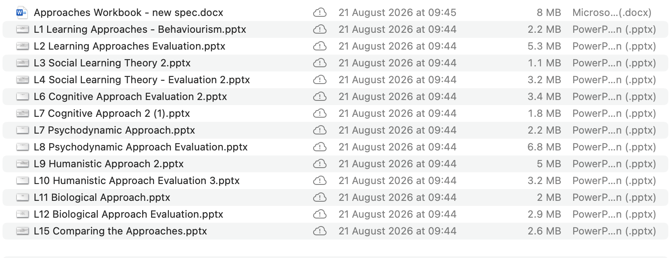670x258 pixels.
Task: Click the date of L12 Biological Approach Evaluation
Action: (x=397, y=214)
